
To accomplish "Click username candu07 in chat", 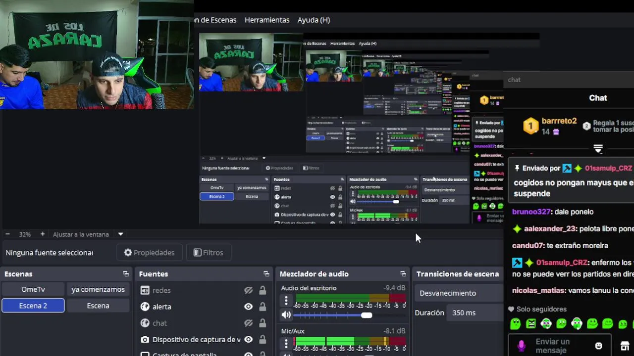I will point(528,246).
